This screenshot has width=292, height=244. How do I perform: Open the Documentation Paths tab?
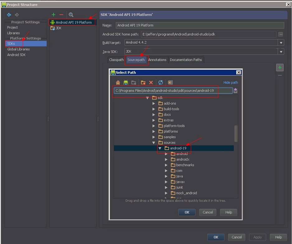[186, 60]
